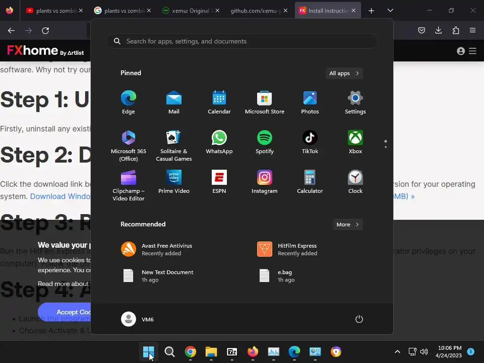Open Firefox extensions menu
Viewport: 484px width, 363px height.
click(x=456, y=30)
